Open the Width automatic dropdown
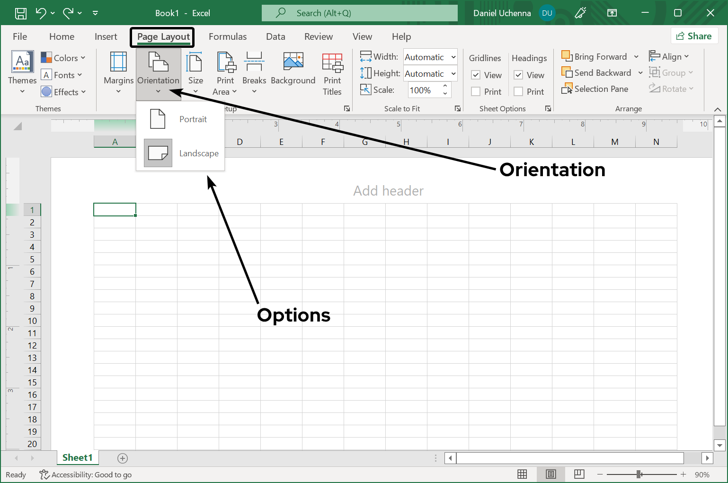 452,56
